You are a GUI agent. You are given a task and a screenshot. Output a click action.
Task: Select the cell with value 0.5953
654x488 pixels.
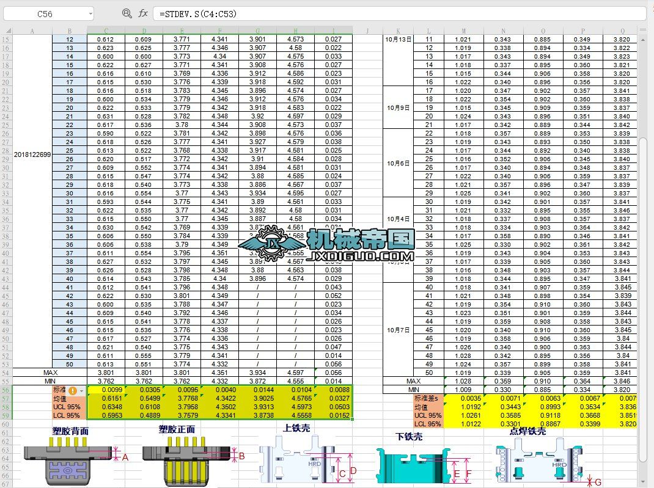coord(106,415)
